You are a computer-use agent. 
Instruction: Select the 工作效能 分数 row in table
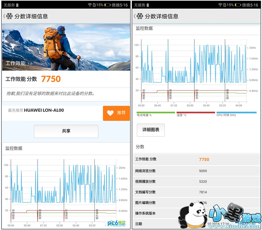tap(196, 159)
